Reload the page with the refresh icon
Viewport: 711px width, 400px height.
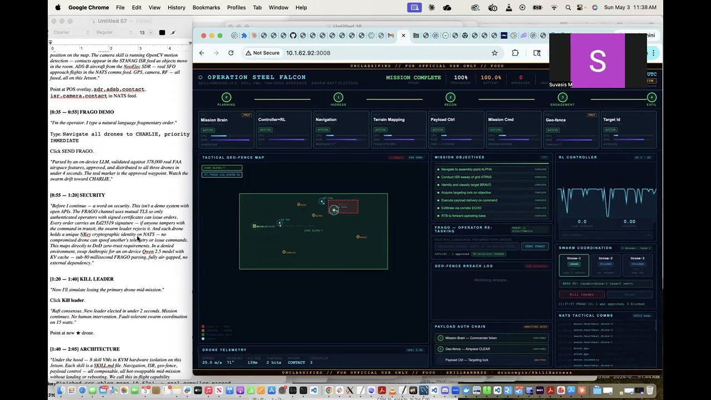[231, 53]
